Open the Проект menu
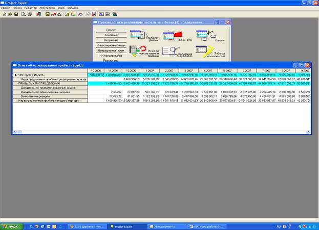This screenshot has height=230, width=319. [6, 8]
